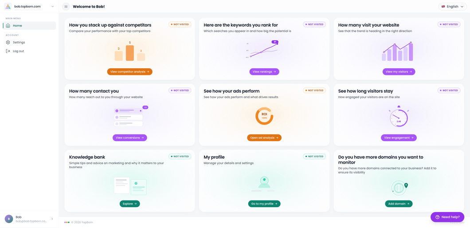The width and height of the screenshot is (470, 228).
Task: Click the "Knowledge bank" heading
Action: click(87, 157)
